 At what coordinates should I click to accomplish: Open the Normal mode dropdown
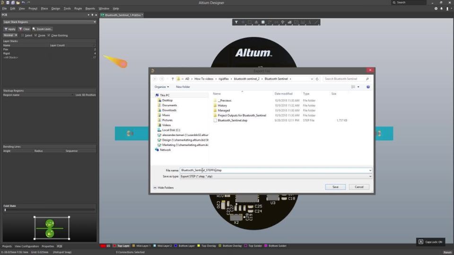click(10, 35)
